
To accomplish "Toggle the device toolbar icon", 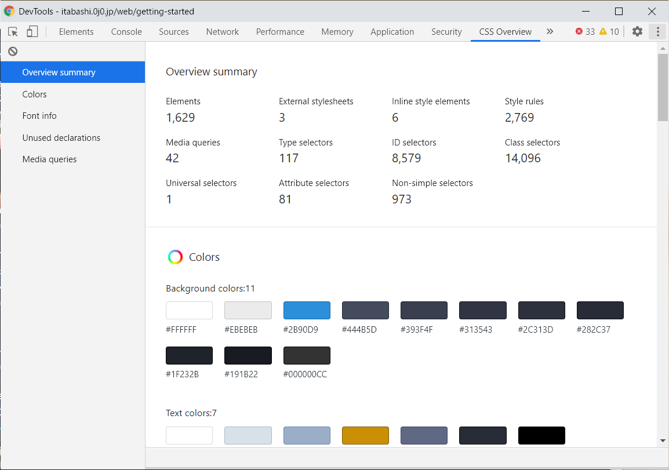I will pyautogui.click(x=32, y=32).
